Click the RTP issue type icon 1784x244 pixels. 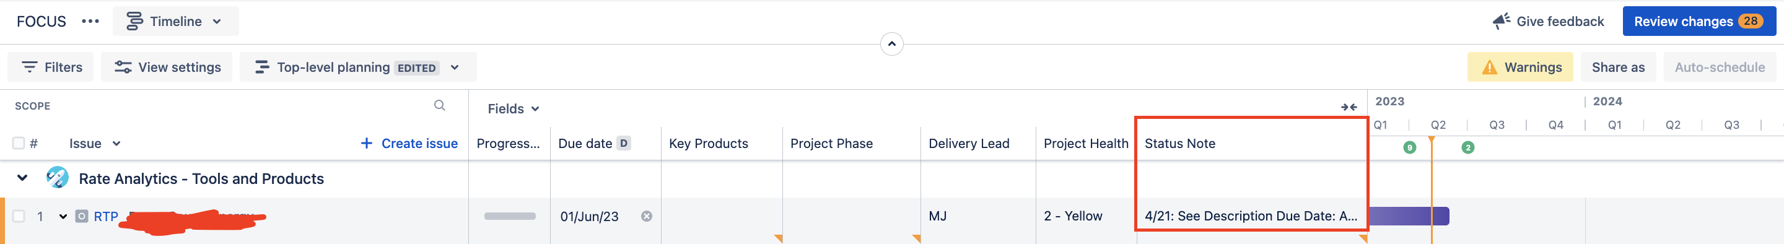82,216
